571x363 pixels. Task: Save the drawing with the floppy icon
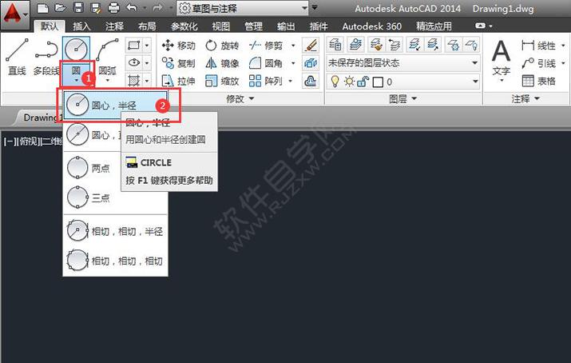click(78, 8)
